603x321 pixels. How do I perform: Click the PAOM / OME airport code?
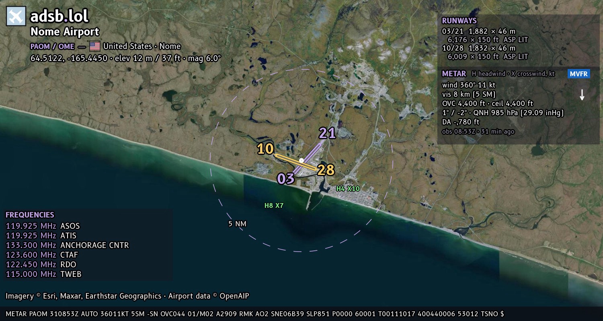click(x=53, y=46)
